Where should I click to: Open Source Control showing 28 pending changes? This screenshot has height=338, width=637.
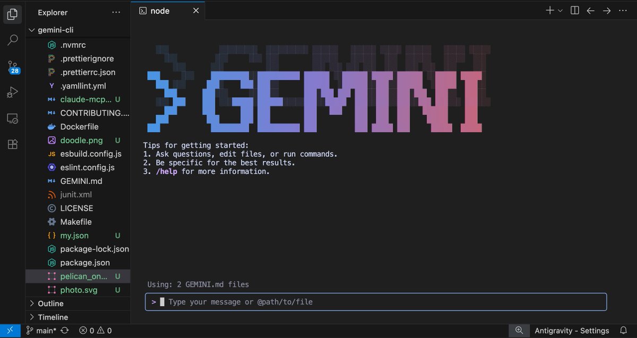(12, 66)
